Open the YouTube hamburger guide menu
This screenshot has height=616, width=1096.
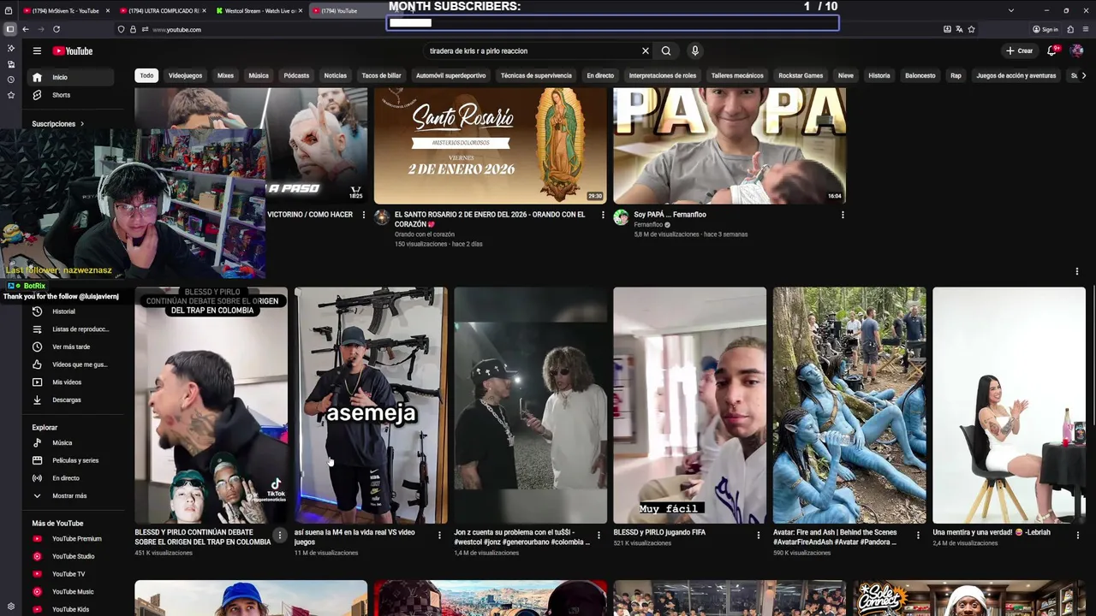(37, 50)
